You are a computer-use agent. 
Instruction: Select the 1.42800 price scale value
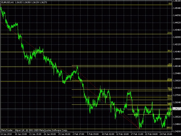pyautogui.click(x=177, y=37)
